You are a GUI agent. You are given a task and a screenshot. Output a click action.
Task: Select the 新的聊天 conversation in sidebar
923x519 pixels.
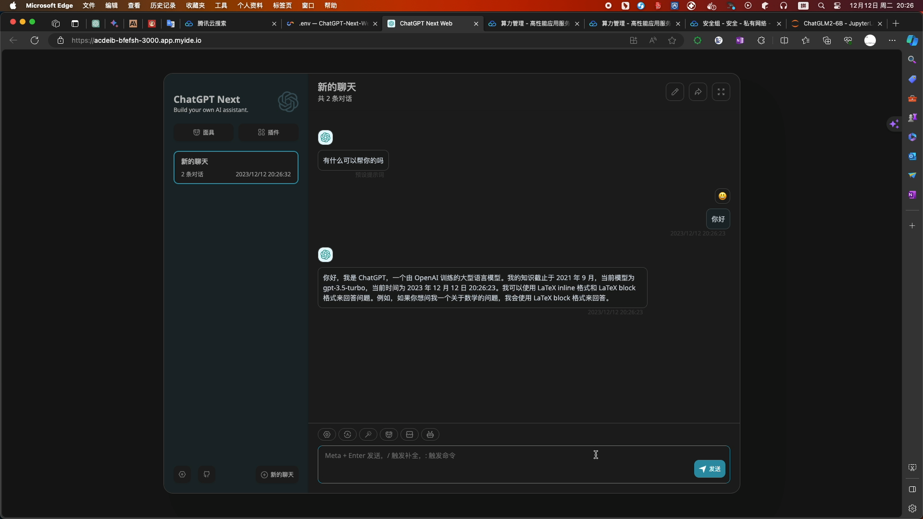click(x=236, y=167)
